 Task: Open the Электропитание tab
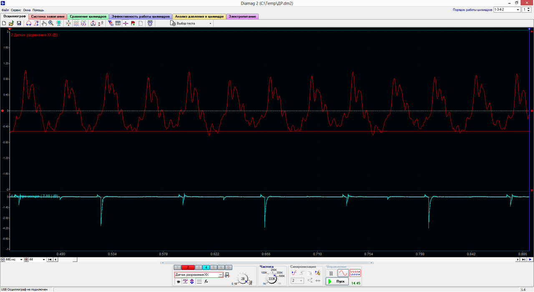(x=243, y=16)
